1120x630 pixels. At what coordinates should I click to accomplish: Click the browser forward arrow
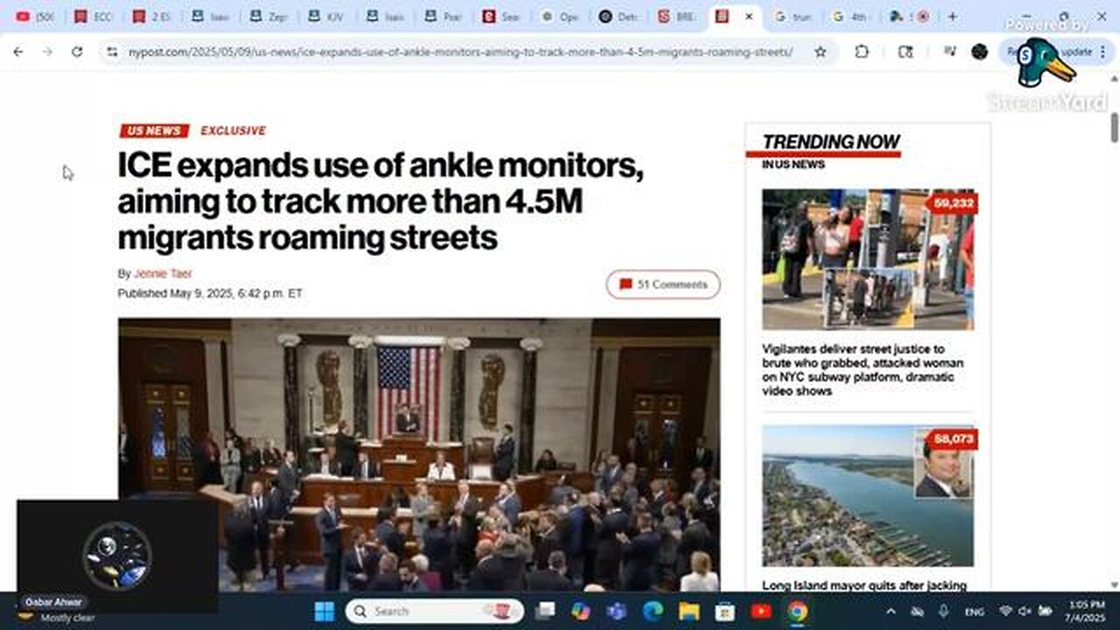click(x=47, y=52)
